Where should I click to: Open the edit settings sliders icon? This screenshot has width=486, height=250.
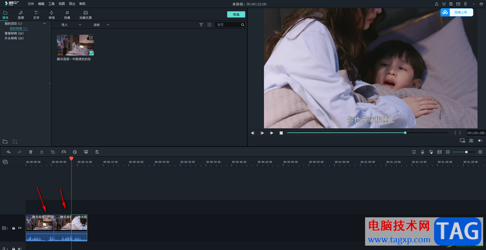coord(97,152)
